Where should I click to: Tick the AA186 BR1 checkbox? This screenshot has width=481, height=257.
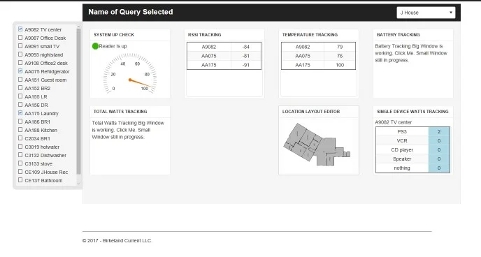pos(20,122)
